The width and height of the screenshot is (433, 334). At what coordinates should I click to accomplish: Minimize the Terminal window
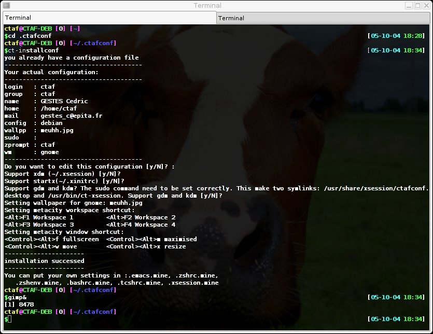409,6
